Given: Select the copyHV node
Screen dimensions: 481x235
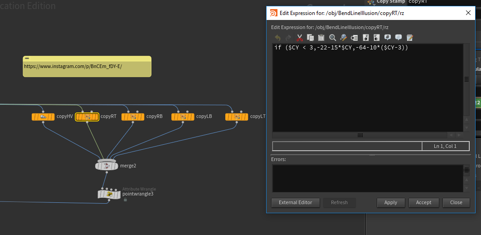Looking at the screenshot, I should pyautogui.click(x=43, y=117).
